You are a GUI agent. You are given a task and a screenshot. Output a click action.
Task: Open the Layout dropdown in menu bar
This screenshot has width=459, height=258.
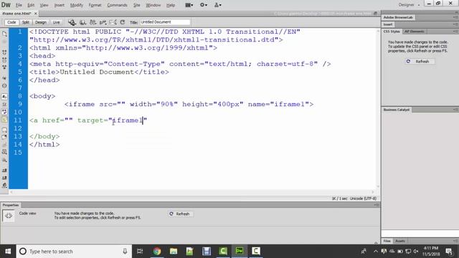click(189, 5)
